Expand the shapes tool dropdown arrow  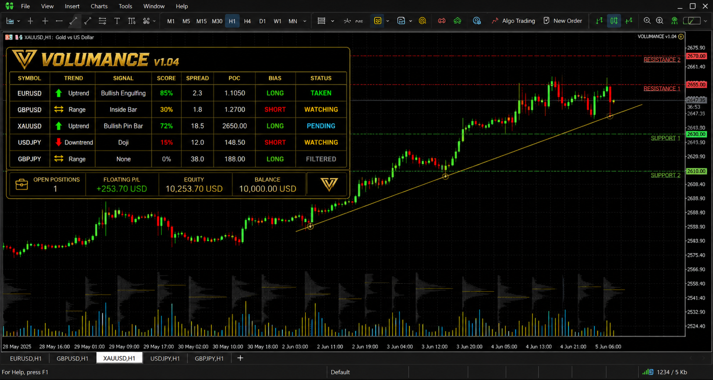coord(154,21)
